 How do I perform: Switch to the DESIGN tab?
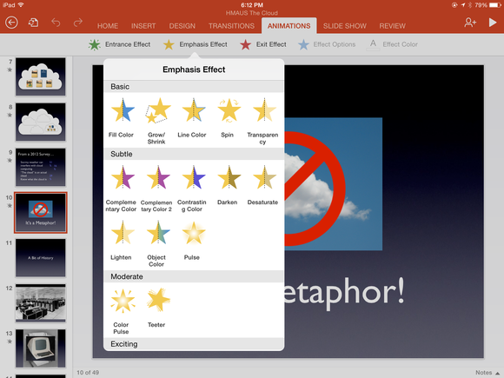click(182, 26)
